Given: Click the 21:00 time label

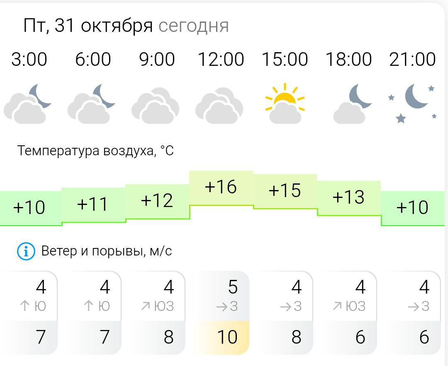Looking at the screenshot, I should (x=412, y=60).
